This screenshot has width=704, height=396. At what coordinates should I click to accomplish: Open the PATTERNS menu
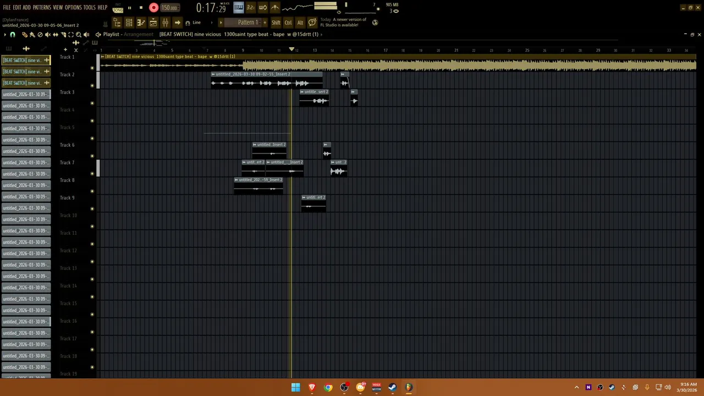coord(42,8)
